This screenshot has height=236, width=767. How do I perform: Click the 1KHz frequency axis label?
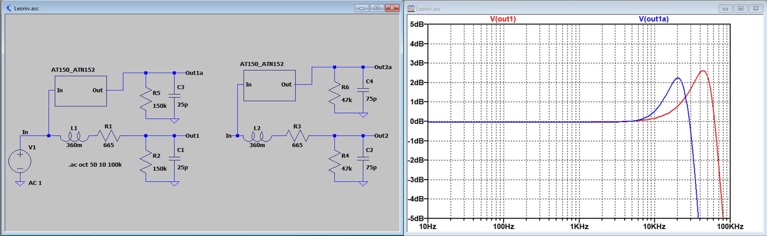579,227
